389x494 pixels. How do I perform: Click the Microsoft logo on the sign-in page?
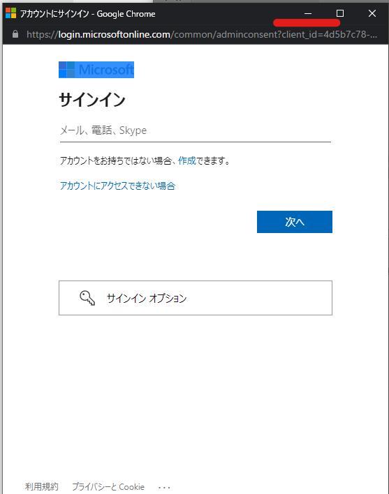pos(96,70)
